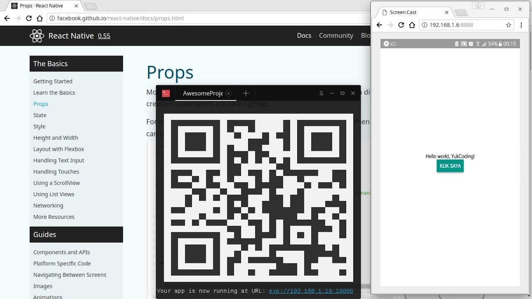Click forward arrow in Screen Cast window
532x299 pixels.
[390, 25]
